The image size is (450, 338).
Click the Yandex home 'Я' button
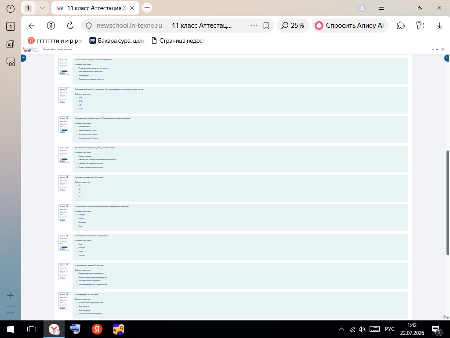[51, 26]
